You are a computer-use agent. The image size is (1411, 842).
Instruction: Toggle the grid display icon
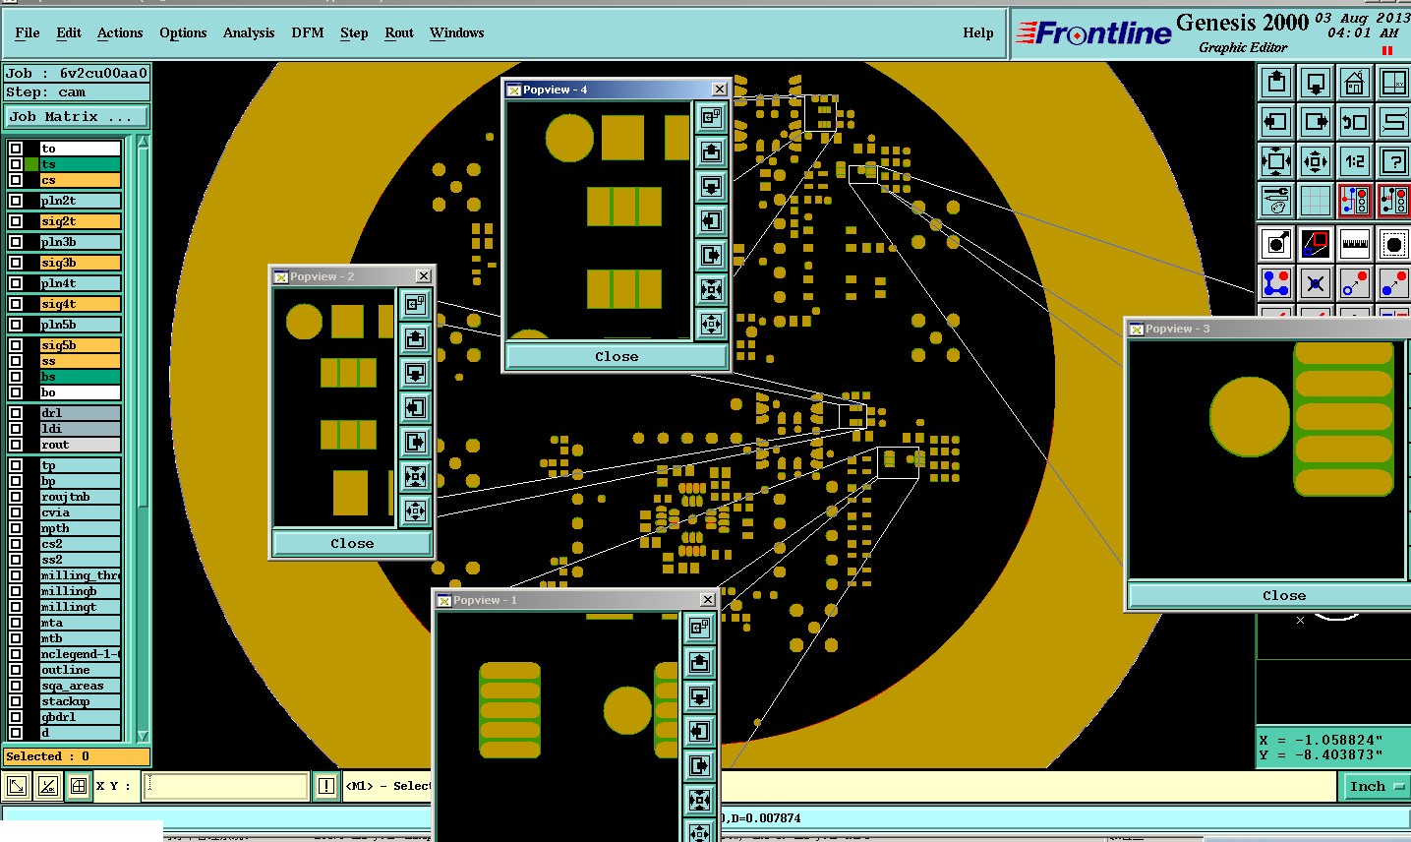coord(1316,201)
